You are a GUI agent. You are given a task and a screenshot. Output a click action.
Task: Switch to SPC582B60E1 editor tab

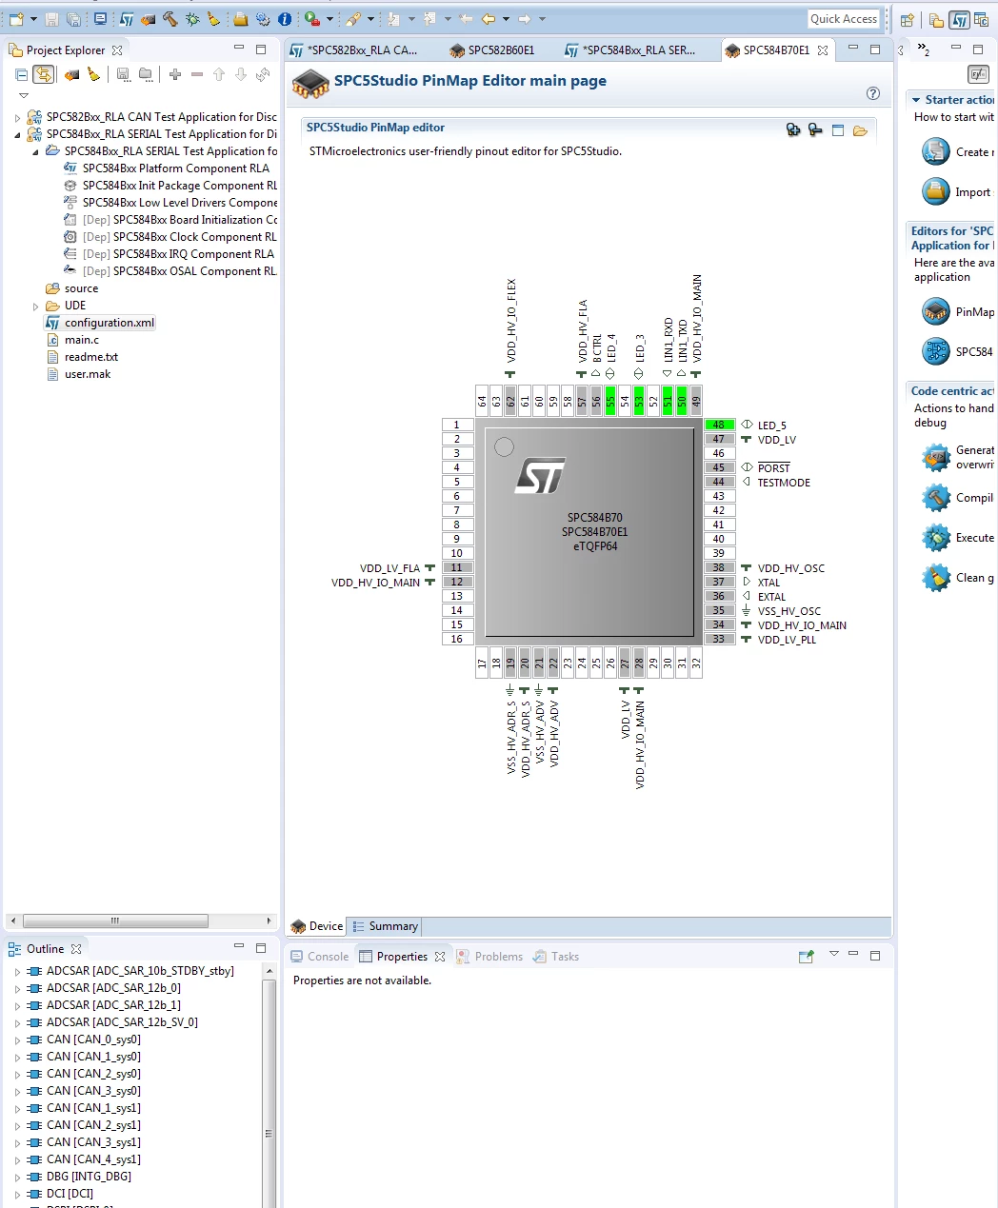click(491, 50)
